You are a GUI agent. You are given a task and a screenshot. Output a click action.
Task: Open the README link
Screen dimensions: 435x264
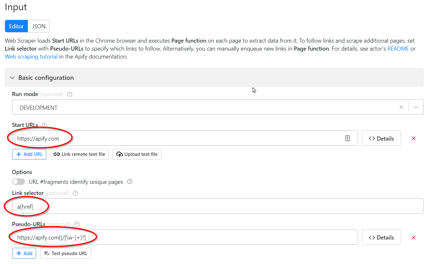[398, 49]
